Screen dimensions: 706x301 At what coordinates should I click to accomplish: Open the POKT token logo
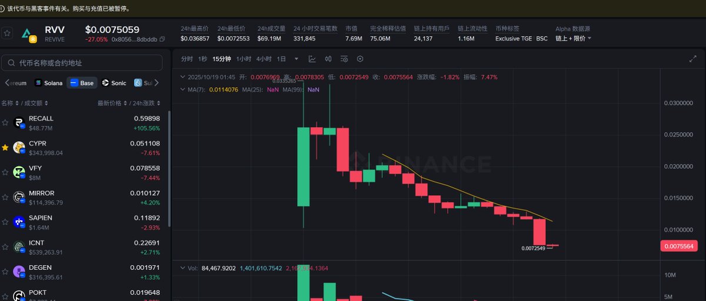pos(19,296)
